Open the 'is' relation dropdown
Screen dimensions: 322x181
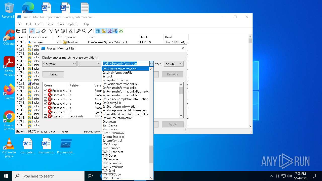tap(89, 64)
